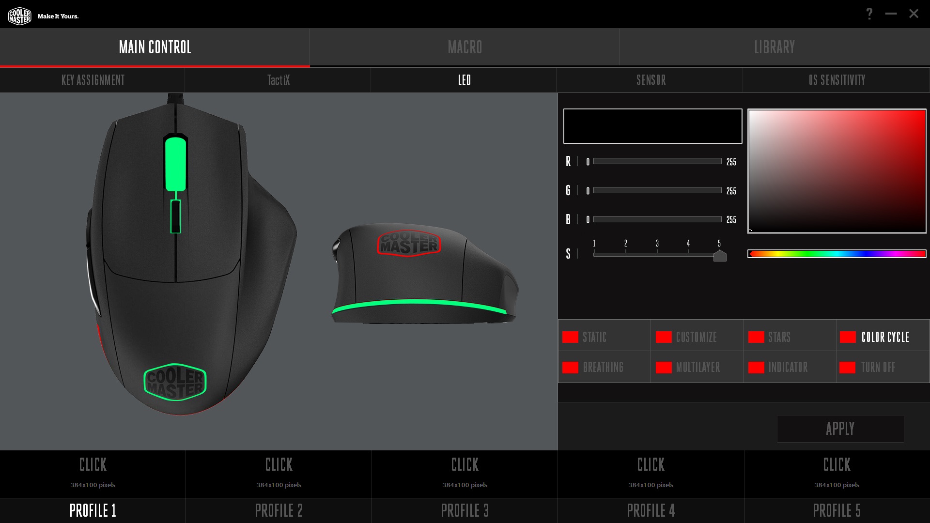This screenshot has width=930, height=523.
Task: Switch to PROFILE 1
Action: point(93,510)
